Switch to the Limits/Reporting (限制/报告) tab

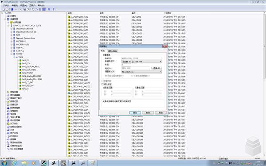tap(112, 51)
